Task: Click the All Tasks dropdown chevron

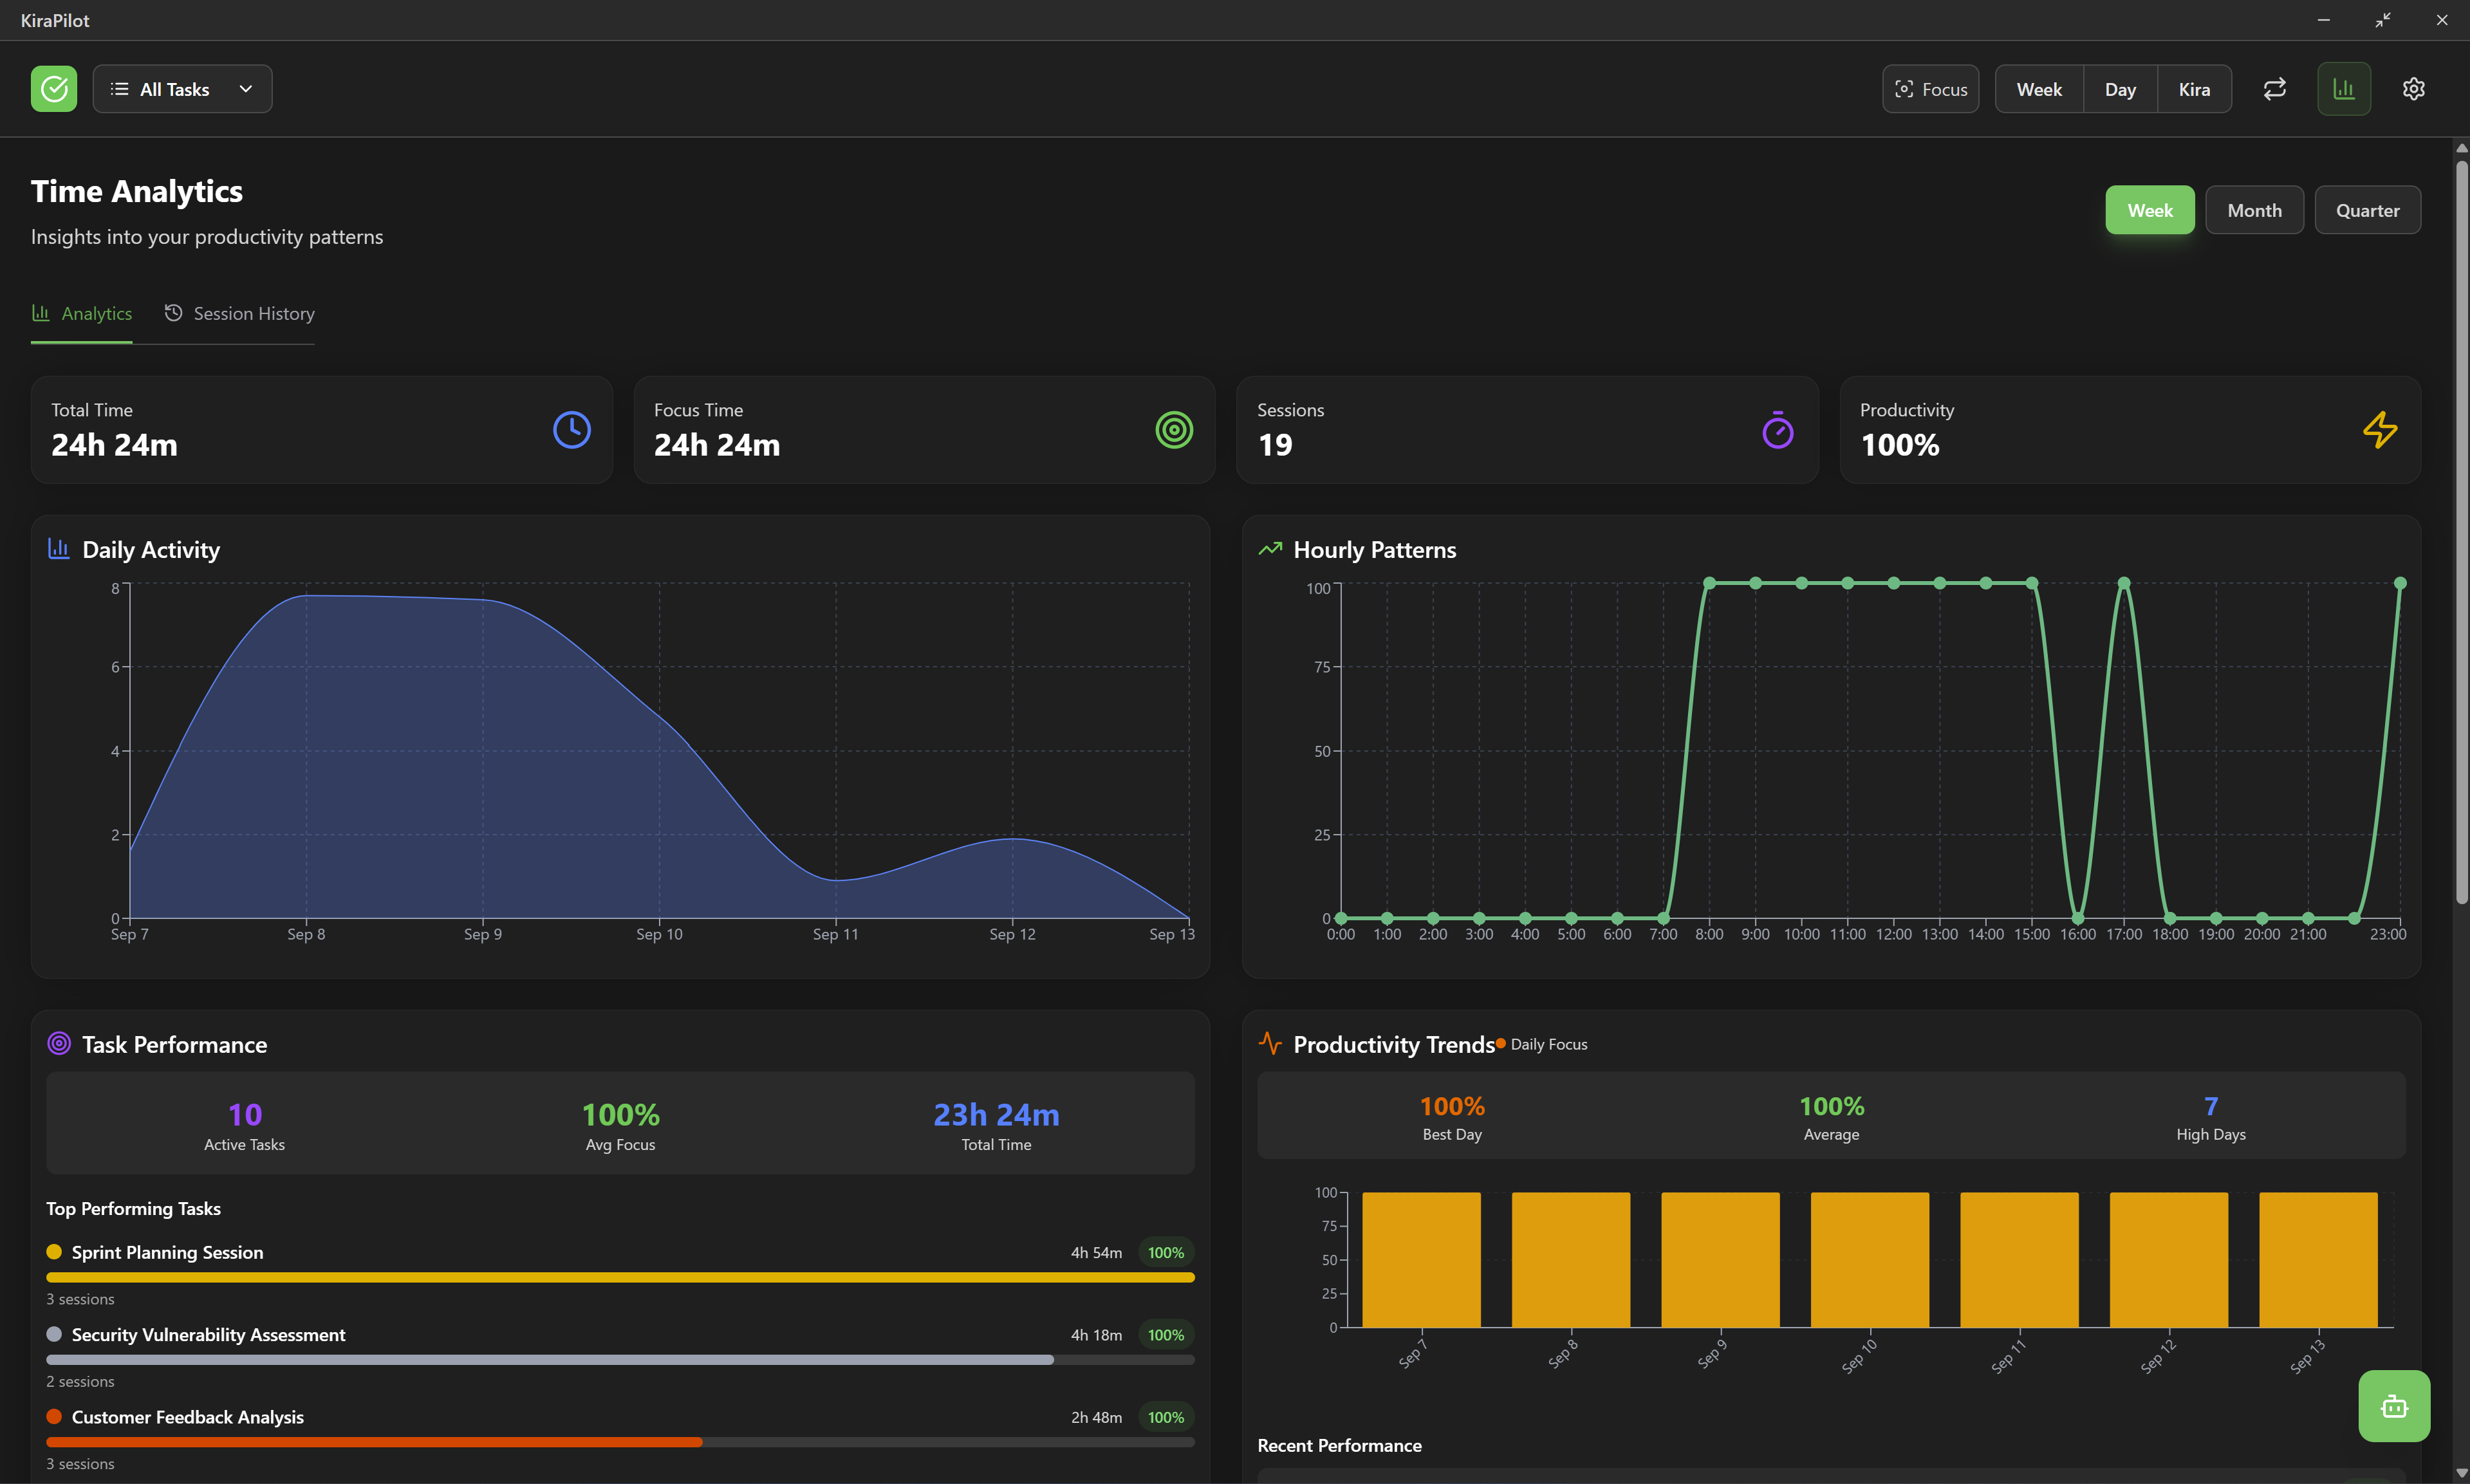Action: tap(246, 89)
